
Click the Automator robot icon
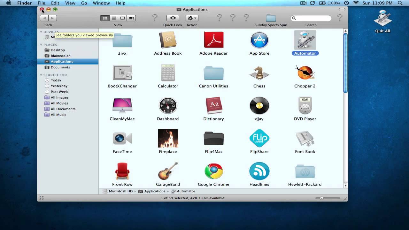(x=305, y=40)
